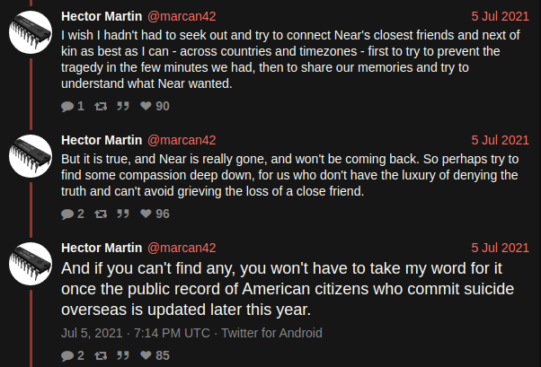This screenshot has width=541, height=367.
Task: Retweet the tweet with 96 likes
Action: pyautogui.click(x=101, y=214)
